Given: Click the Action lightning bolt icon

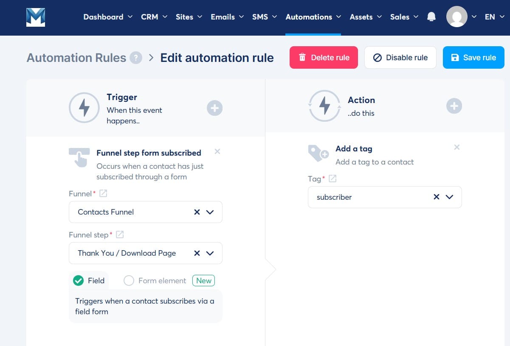Looking at the screenshot, I should [324, 106].
